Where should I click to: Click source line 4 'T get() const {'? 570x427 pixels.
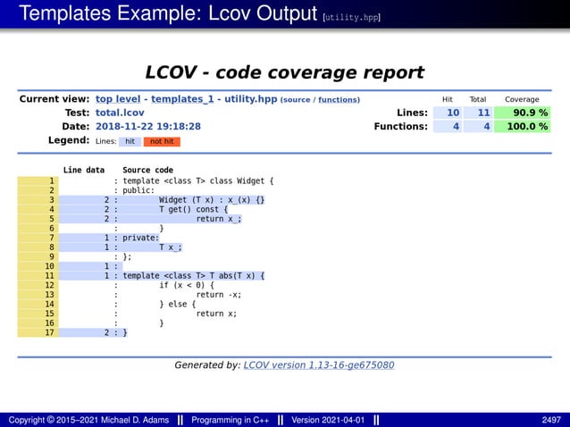193,209
